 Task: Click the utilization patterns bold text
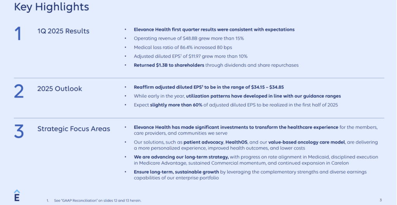tap(263, 96)
